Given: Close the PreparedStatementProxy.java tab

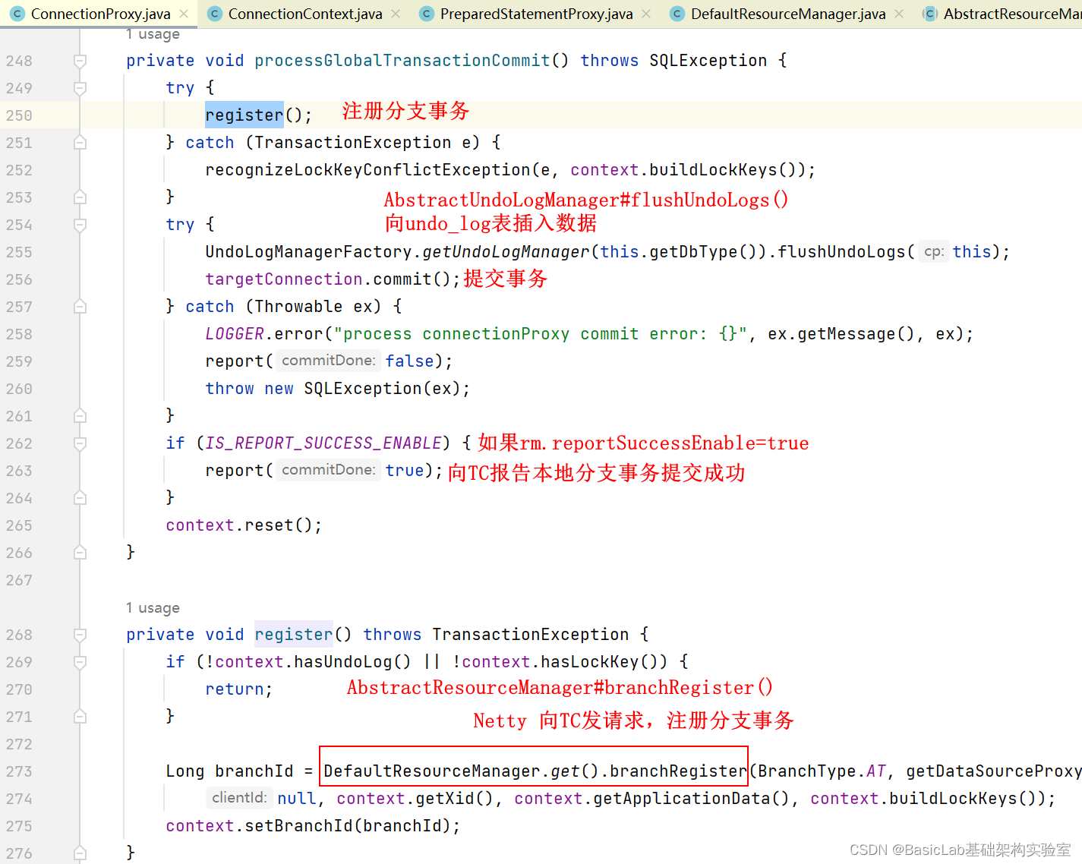Looking at the screenshot, I should pyautogui.click(x=646, y=14).
